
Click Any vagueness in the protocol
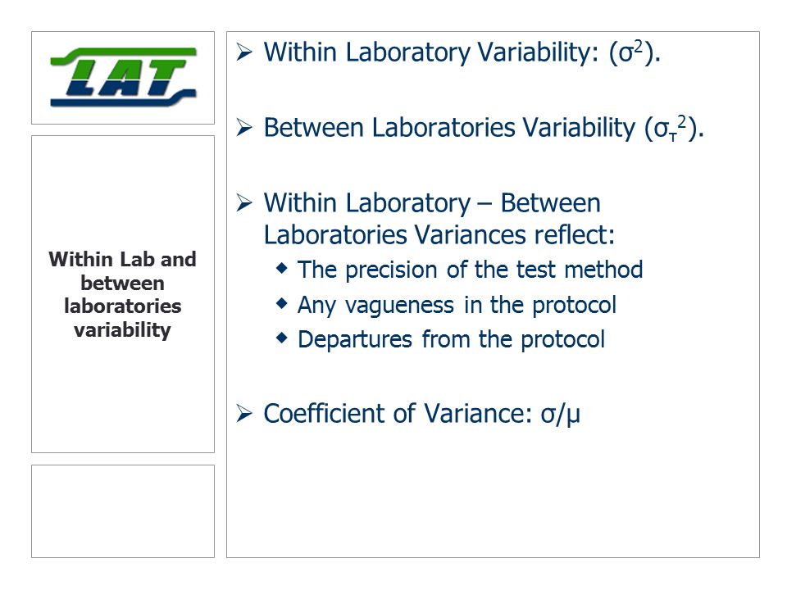(457, 305)
